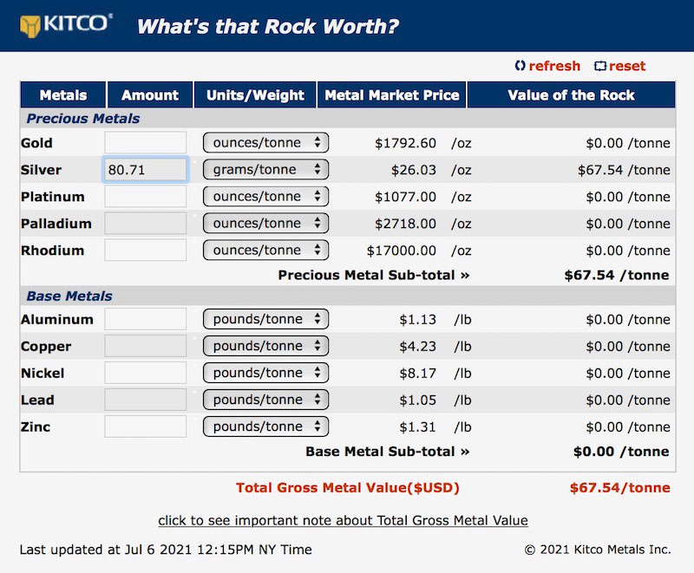Click the Rhodium amount field
Screen dimensions: 694x573
click(x=146, y=251)
